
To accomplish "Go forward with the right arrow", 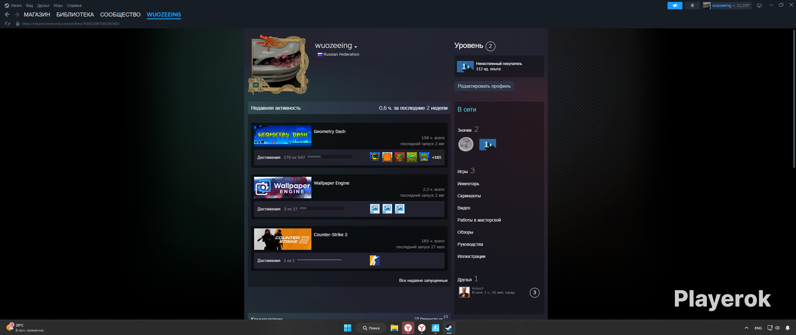I will click(17, 14).
